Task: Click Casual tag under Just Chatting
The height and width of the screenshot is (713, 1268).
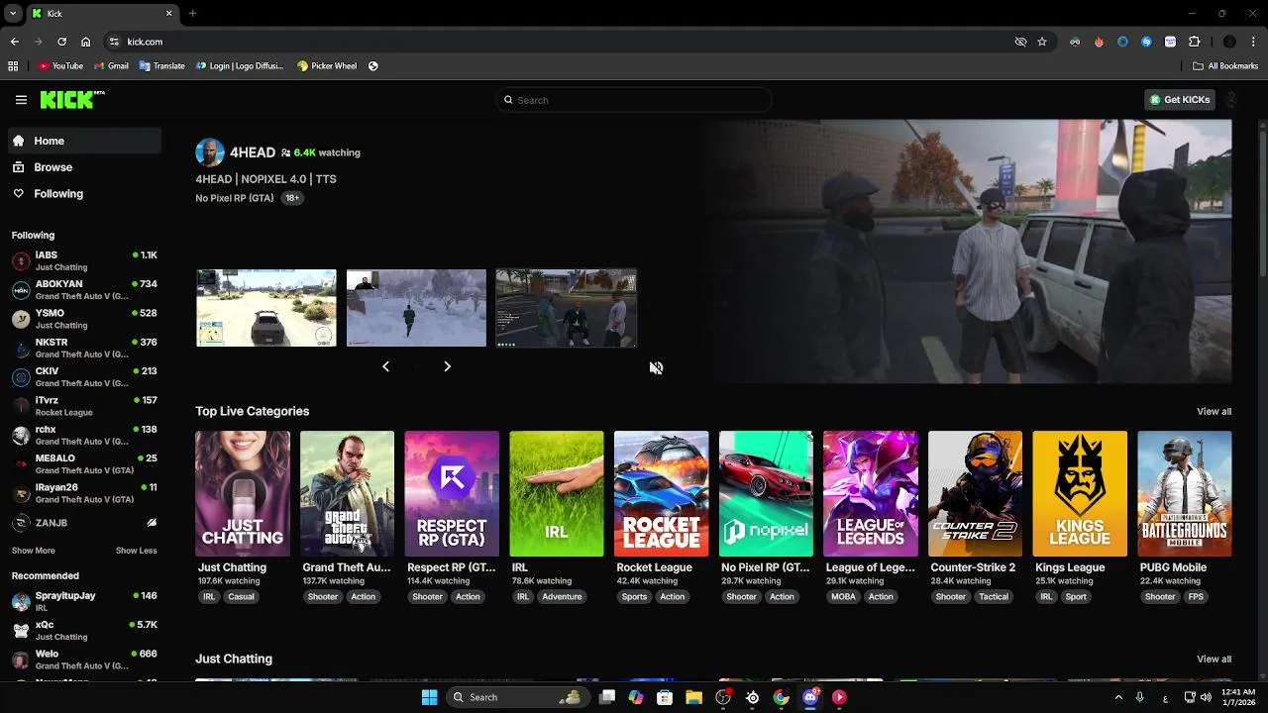Action: click(x=242, y=597)
